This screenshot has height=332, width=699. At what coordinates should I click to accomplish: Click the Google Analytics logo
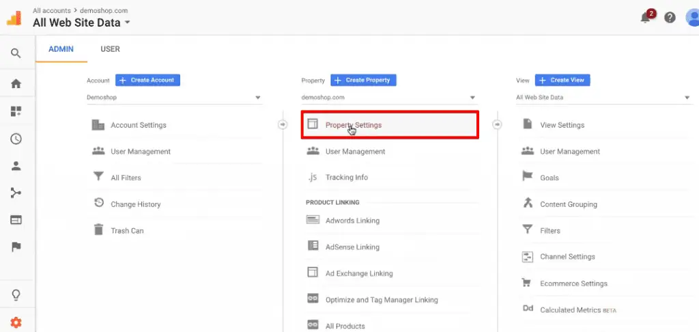click(x=14, y=17)
